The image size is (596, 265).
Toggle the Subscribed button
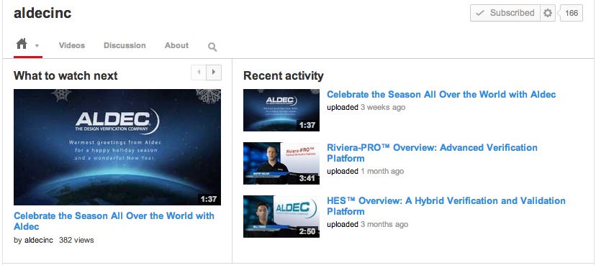coord(505,13)
